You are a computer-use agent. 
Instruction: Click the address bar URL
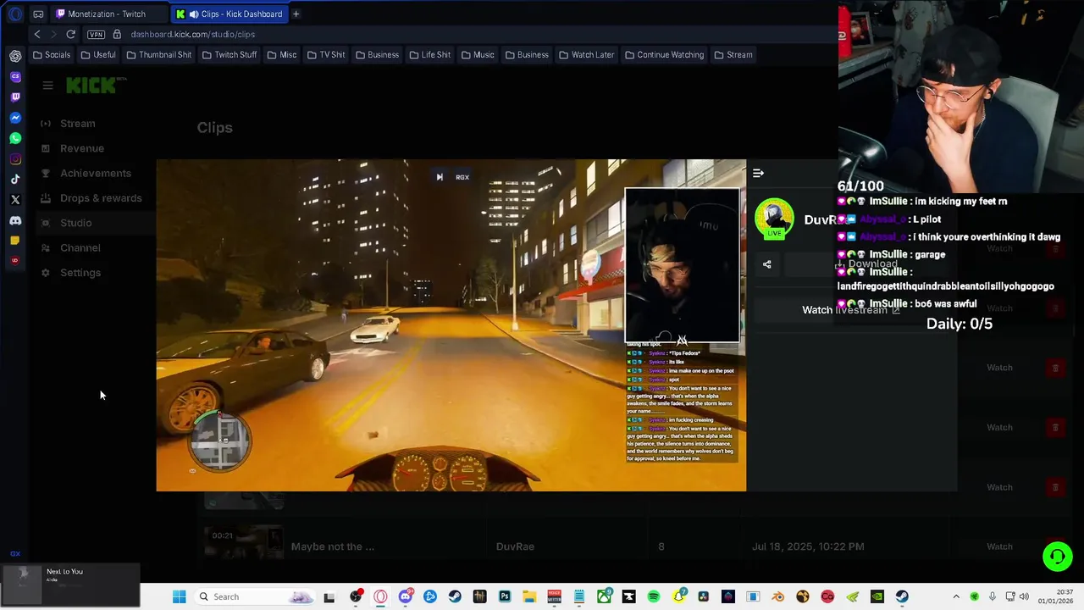193,35
